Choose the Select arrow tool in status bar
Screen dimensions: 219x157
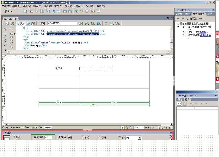click(122, 128)
